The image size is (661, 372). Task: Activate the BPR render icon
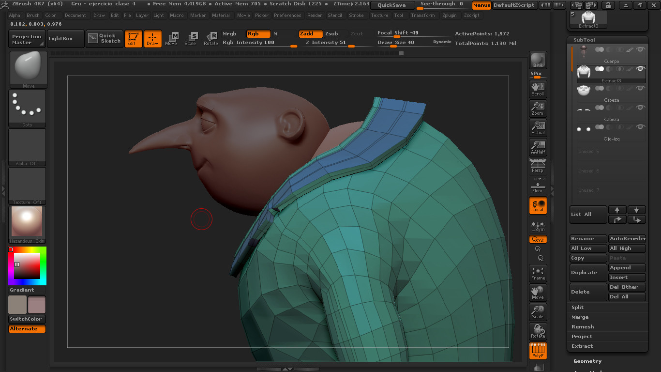(538, 59)
